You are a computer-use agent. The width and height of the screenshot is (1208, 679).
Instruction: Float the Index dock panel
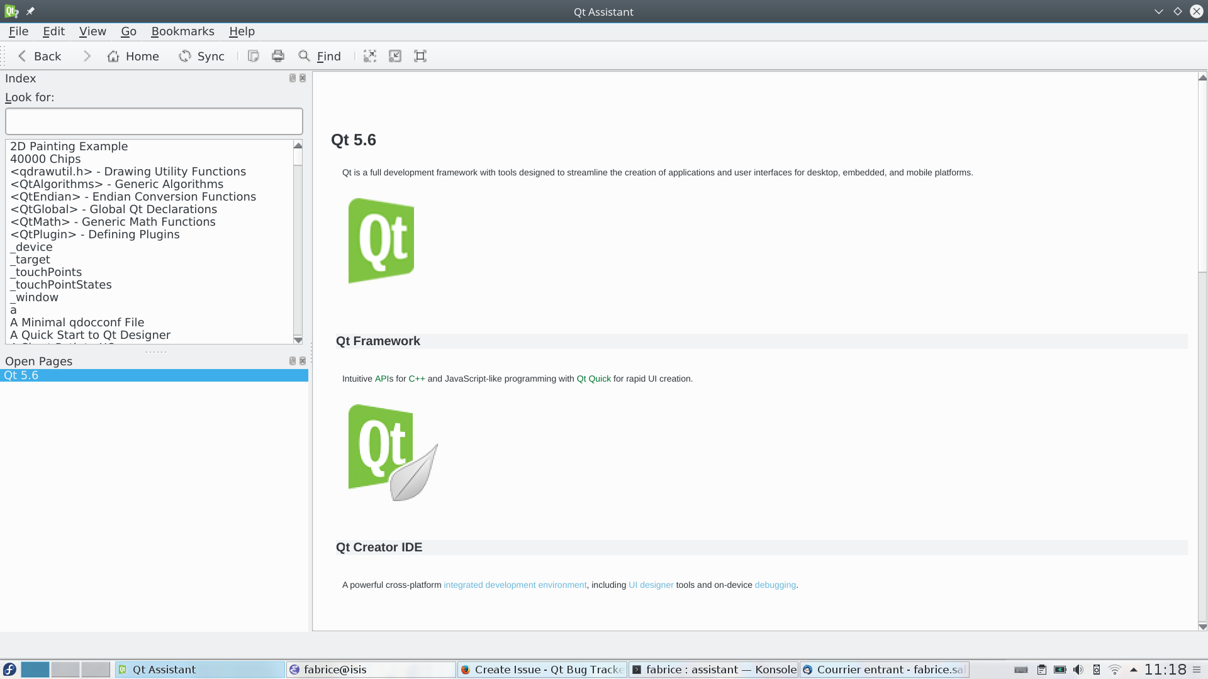point(292,78)
